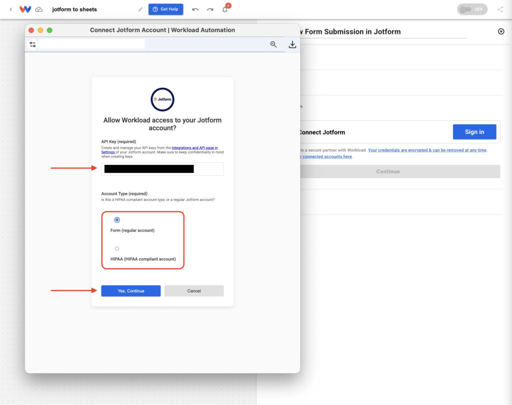Check the cloud save status icon
The height and width of the screenshot is (405, 512).
coord(39,9)
